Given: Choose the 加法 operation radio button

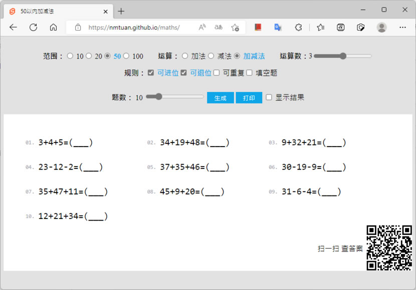Looking at the screenshot, I should coord(185,56).
